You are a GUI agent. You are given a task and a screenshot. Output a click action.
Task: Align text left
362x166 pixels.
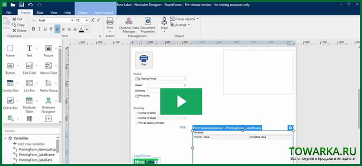click(x=57, y=29)
